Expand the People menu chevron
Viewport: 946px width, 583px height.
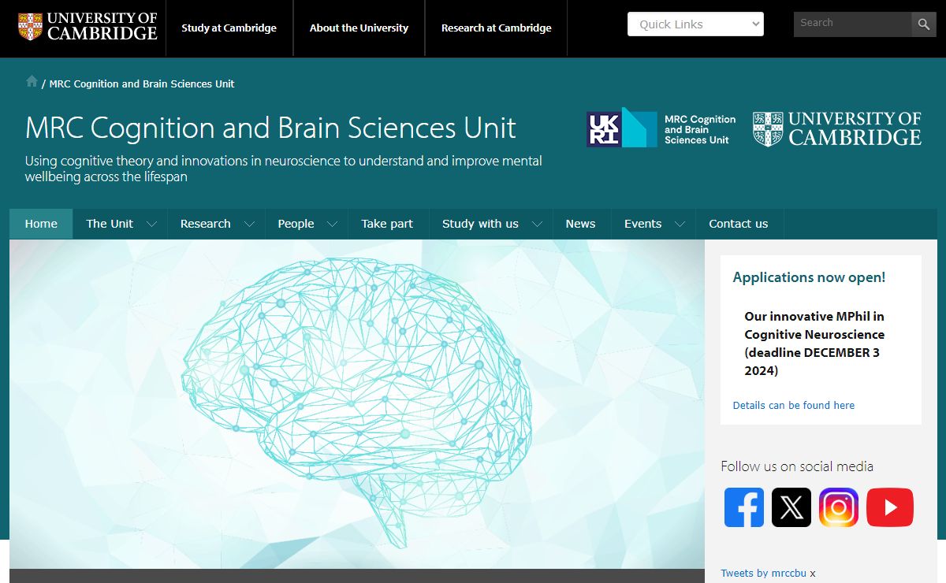tap(333, 225)
